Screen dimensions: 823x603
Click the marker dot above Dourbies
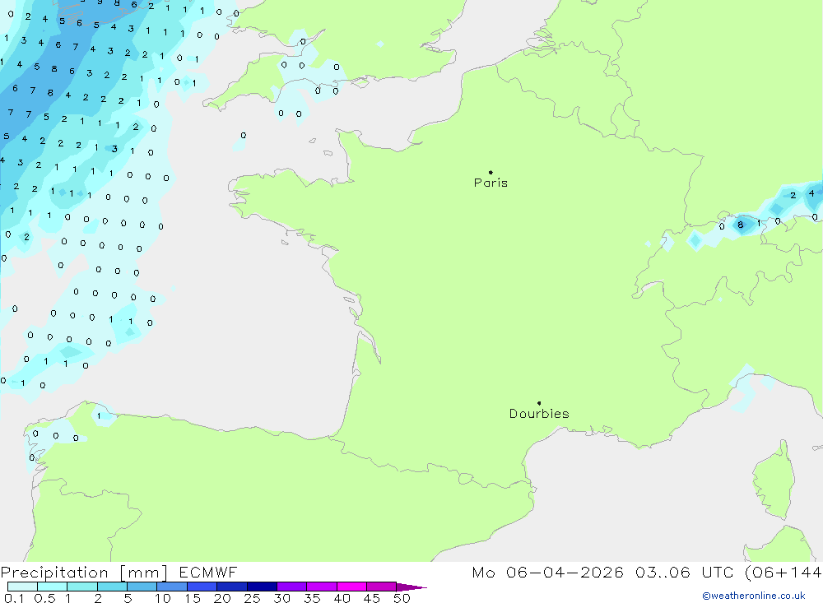539,403
